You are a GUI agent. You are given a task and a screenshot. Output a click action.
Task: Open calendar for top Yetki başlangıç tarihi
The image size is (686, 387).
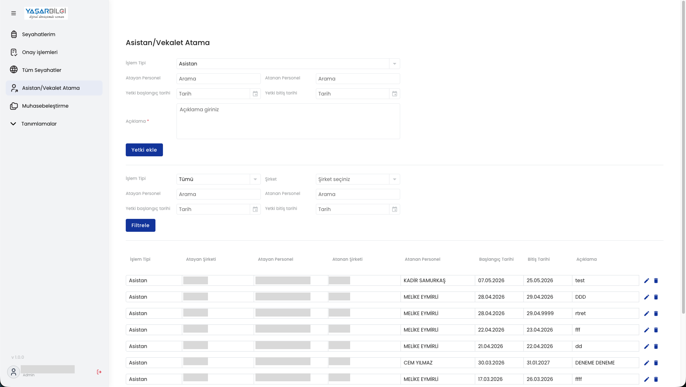click(255, 94)
